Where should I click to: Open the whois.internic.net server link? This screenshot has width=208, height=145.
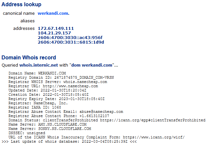[x=39, y=65]
